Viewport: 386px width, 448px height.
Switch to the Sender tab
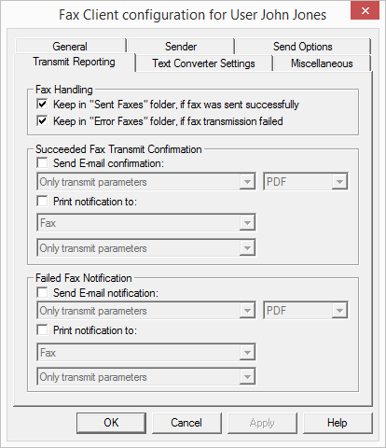coord(181,47)
